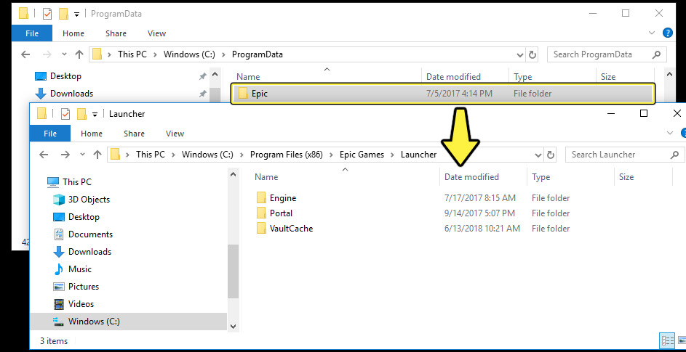This screenshot has width=686, height=352.
Task: Click Up arrow in ProgramData window
Action: coord(79,54)
